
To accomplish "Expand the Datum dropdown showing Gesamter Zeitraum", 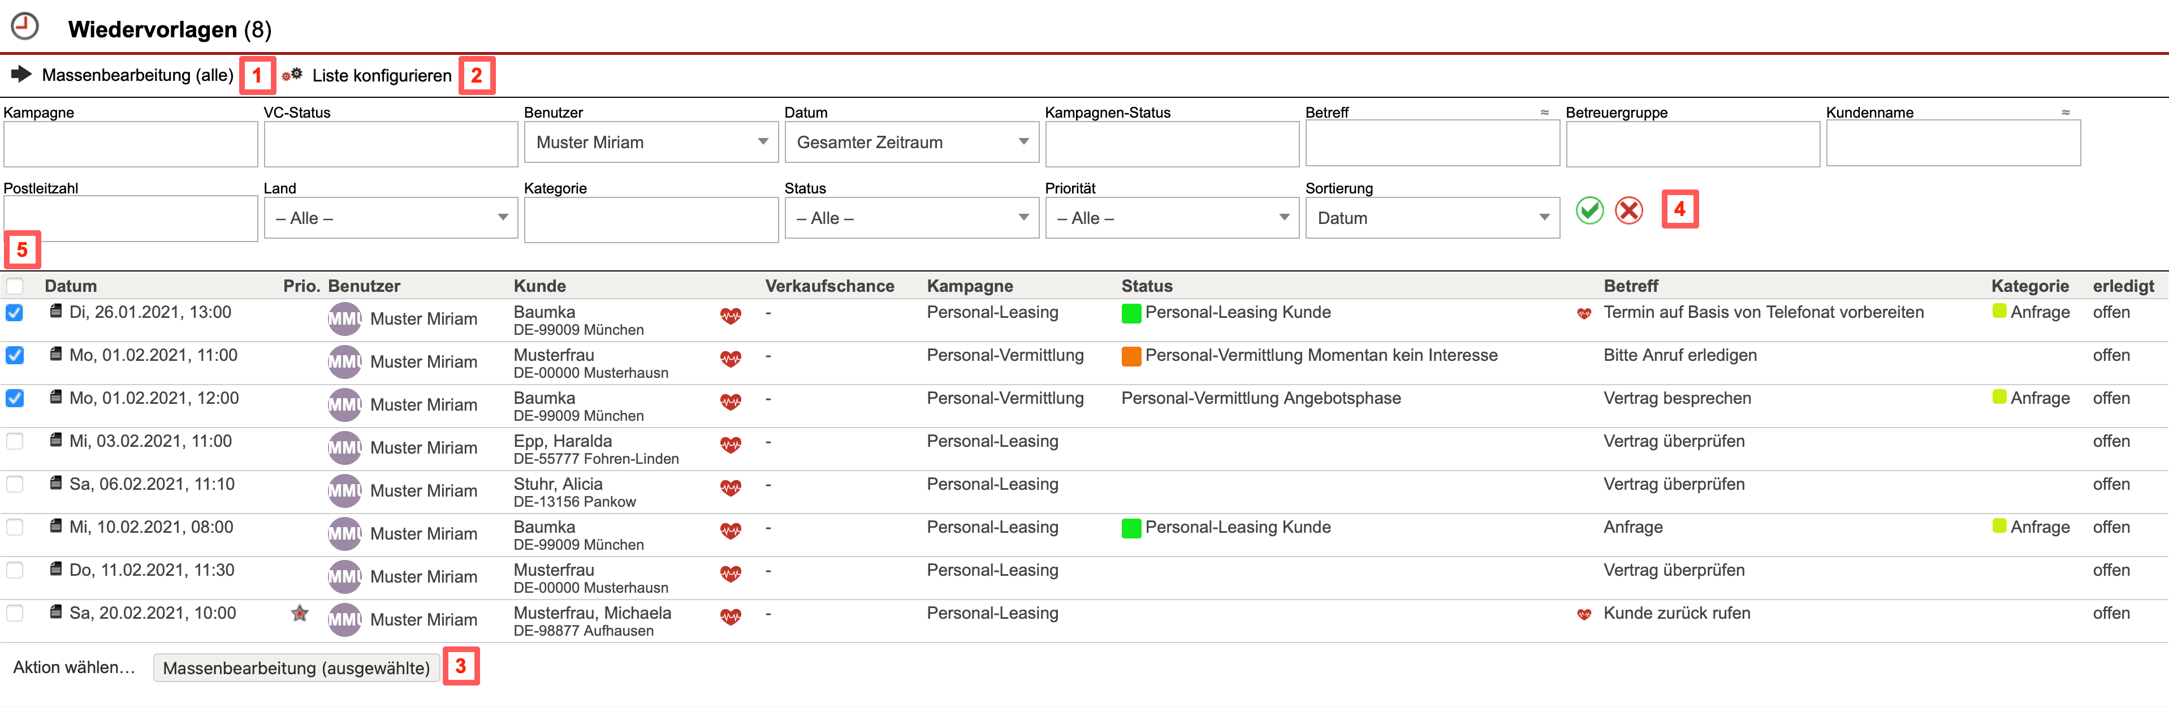I will click(911, 143).
